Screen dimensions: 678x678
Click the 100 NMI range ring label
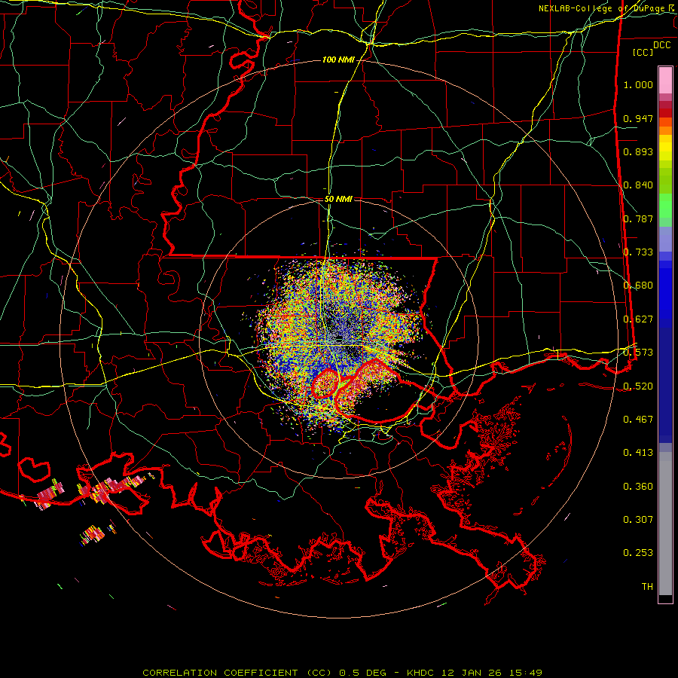(338, 60)
